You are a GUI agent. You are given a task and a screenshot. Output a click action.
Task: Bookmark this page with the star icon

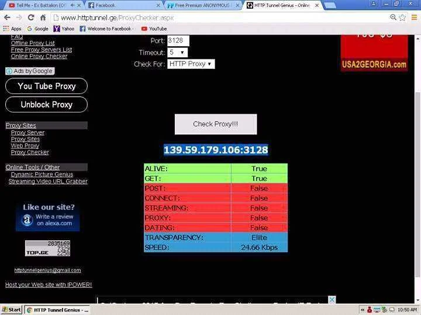pyautogui.click(x=402, y=17)
